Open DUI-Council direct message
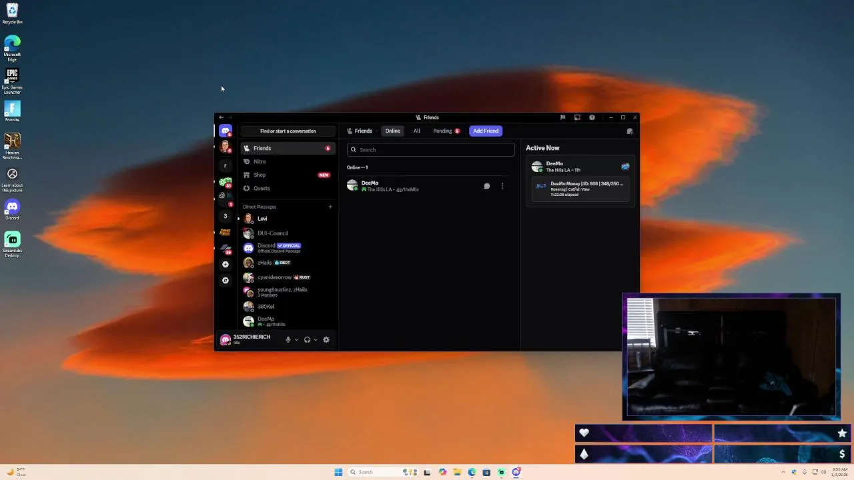 [x=288, y=233]
